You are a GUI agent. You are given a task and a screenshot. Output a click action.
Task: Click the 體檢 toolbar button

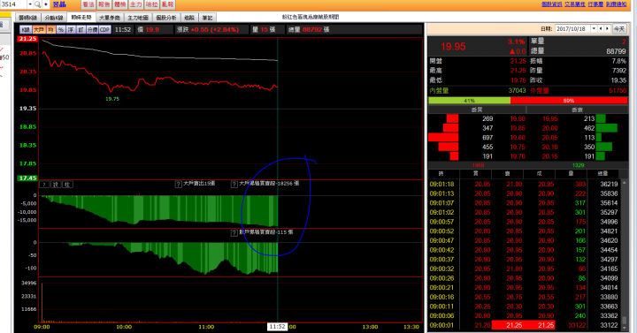point(119,4)
